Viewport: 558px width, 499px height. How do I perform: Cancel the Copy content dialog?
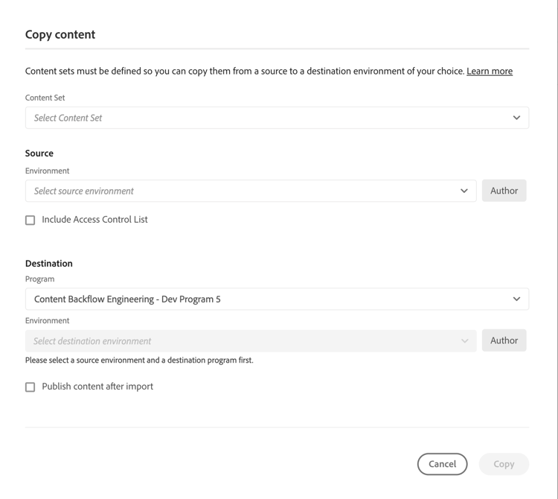click(442, 464)
